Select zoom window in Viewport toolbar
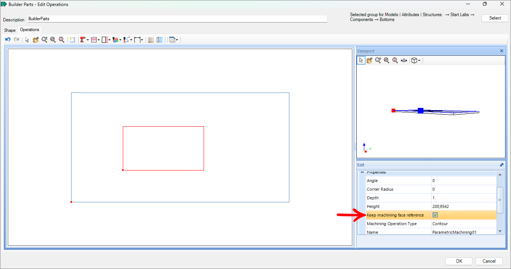 (378, 60)
